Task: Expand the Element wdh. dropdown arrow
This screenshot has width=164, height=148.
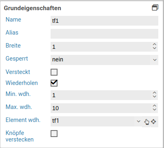Action: (x=138, y=121)
